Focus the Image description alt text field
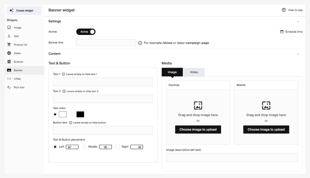Viewport: 310px width, 178px height. tap(232, 157)
